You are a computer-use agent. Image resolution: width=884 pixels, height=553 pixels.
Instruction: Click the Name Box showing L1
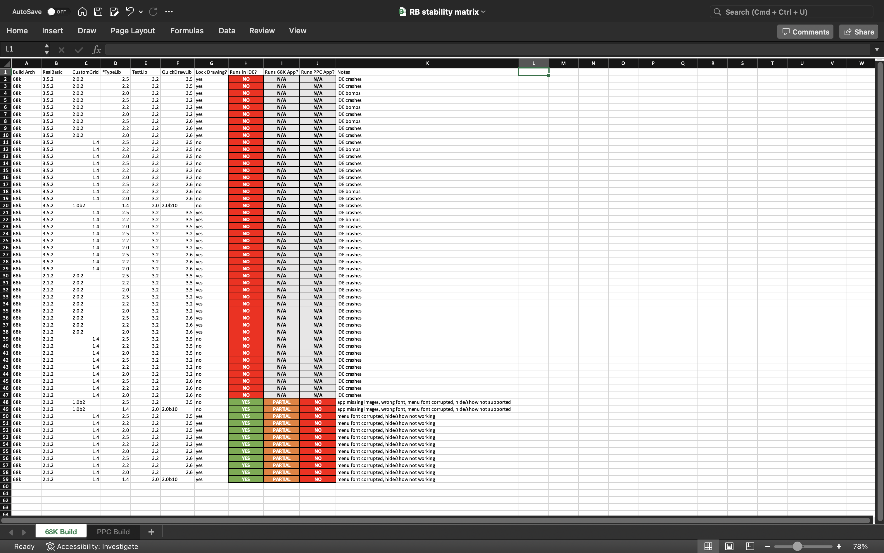[x=22, y=49]
